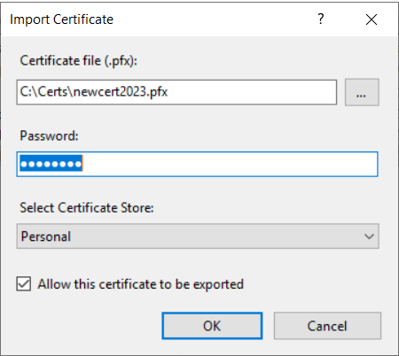Click empty area of the password box
Viewport: 399px width, 356px height.
[x=231, y=164]
